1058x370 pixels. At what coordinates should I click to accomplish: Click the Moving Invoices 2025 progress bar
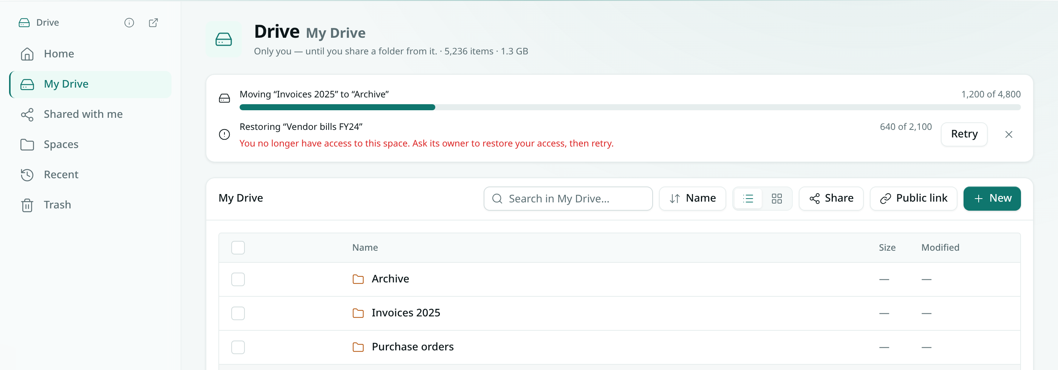tap(630, 108)
